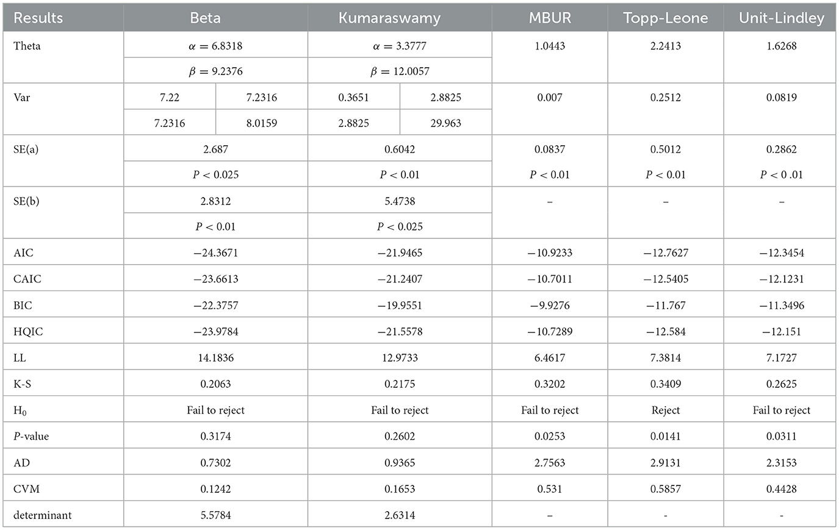Click the variance cell showing 29.963
839x530 pixels.
[446, 123]
